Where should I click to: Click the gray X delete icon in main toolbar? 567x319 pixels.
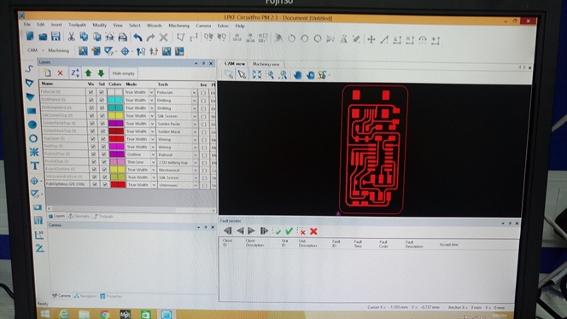163,37
